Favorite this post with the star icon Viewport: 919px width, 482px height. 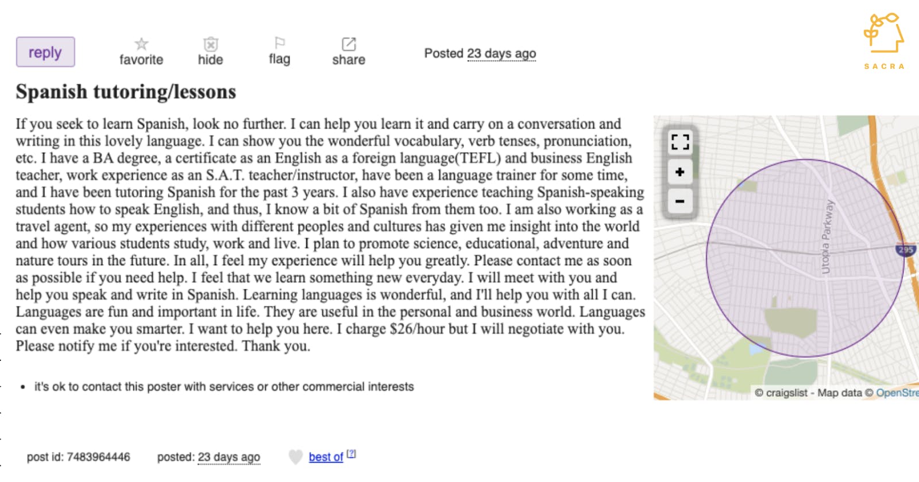[x=141, y=45]
